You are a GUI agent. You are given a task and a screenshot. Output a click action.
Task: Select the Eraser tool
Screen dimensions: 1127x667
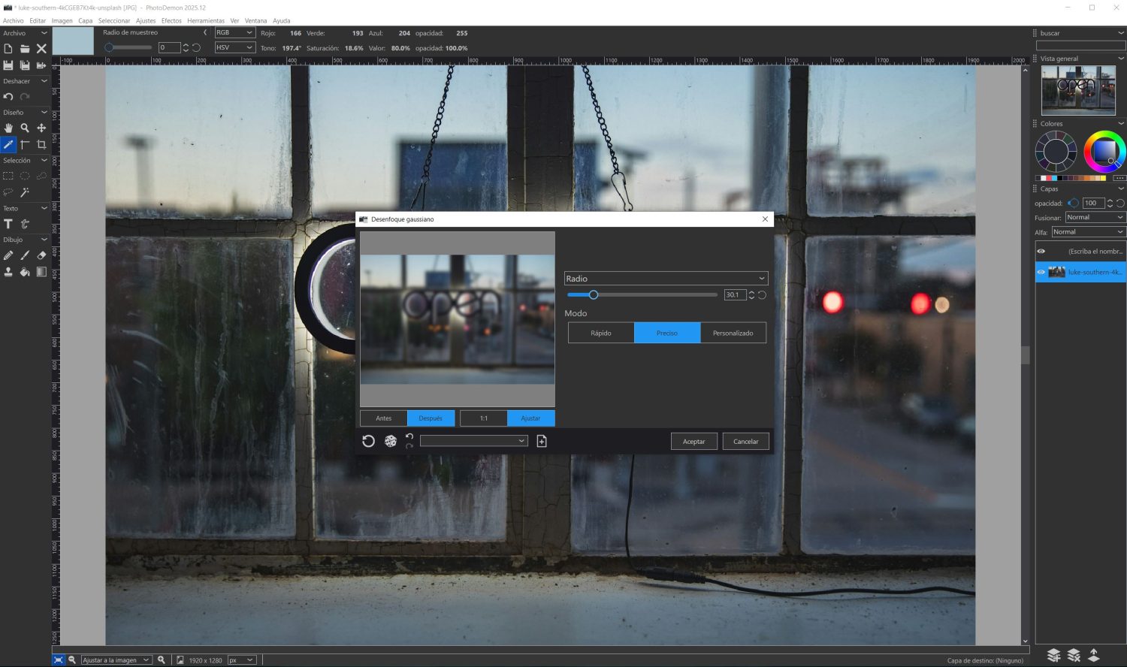(41, 255)
